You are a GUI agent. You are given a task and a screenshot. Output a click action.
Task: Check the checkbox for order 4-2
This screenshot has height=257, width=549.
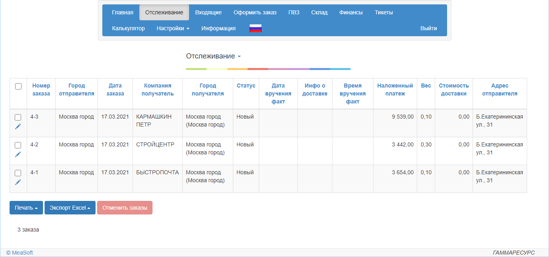coord(18,145)
